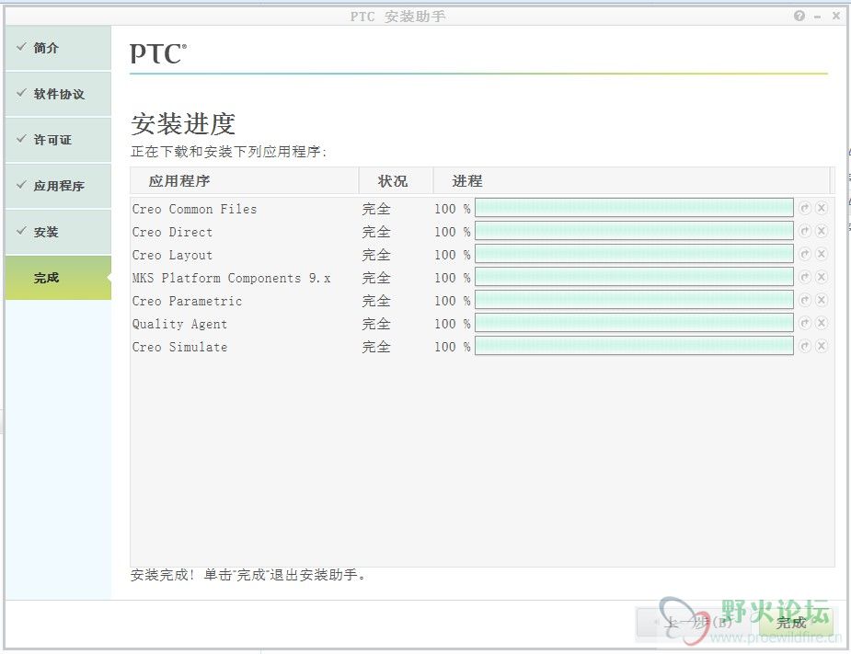This screenshot has width=851, height=654.
Task: Click the restart icon for Creo Layout
Action: pos(805,254)
